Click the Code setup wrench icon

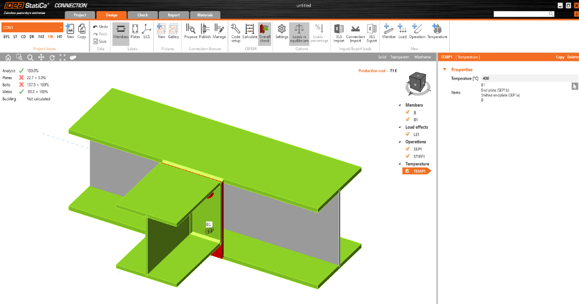click(x=235, y=29)
